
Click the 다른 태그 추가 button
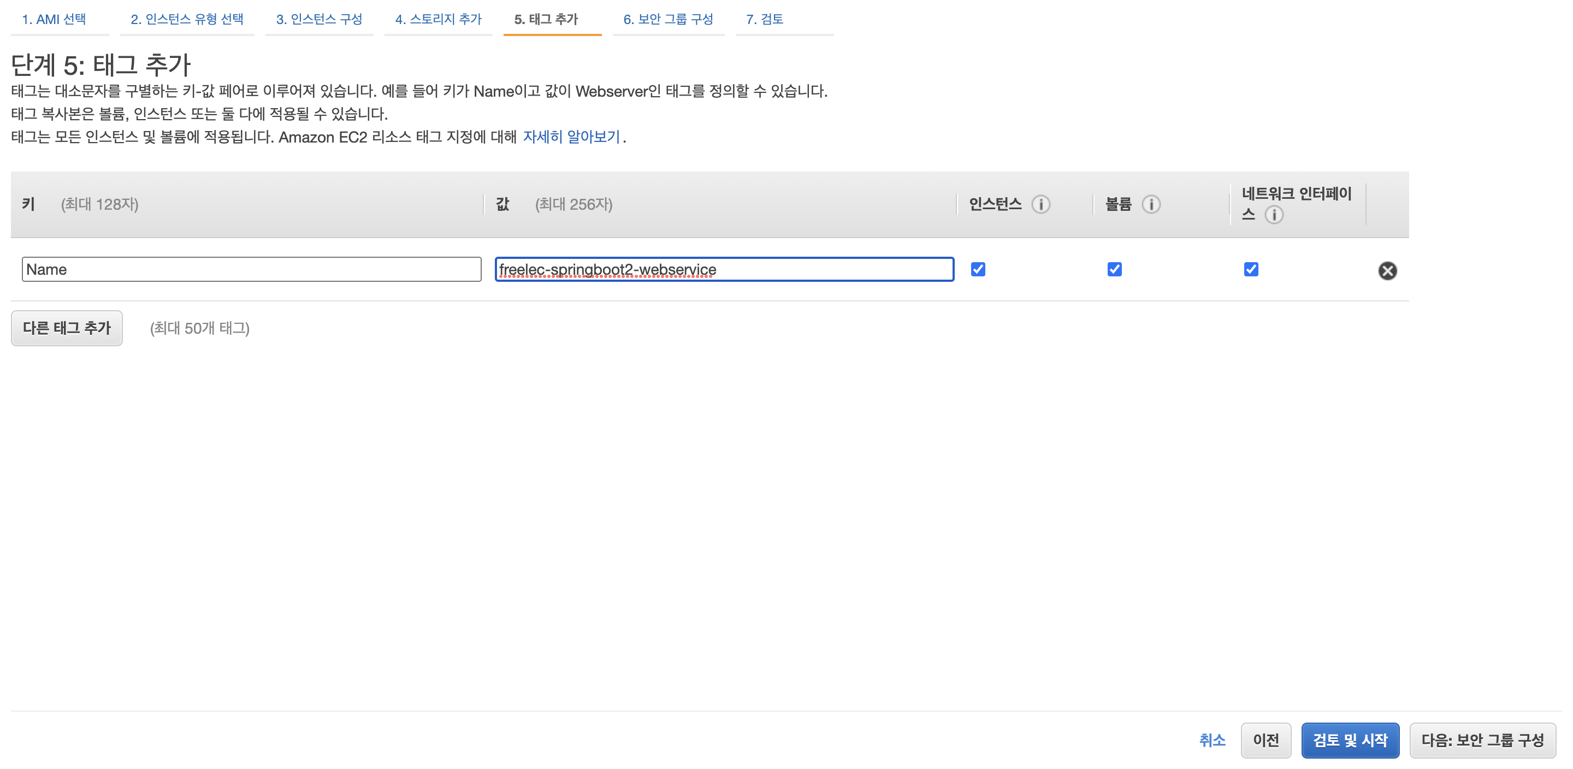[x=67, y=328]
